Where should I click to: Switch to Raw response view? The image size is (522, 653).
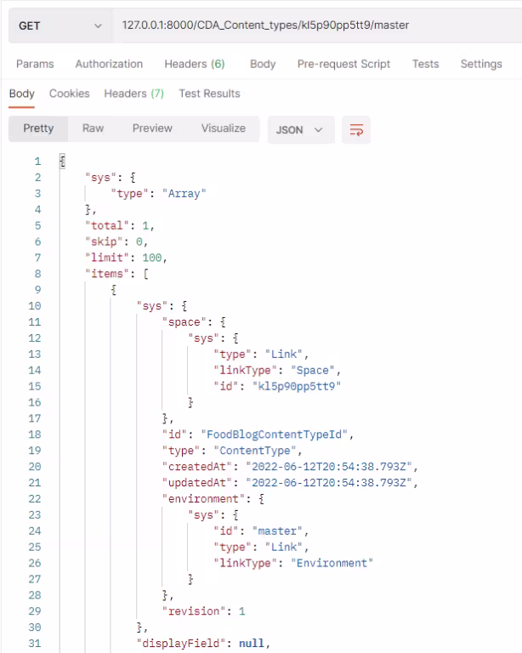[93, 128]
